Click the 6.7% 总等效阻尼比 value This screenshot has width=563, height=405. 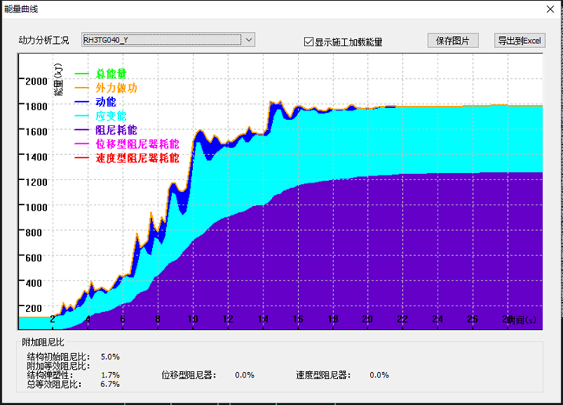coord(111,384)
